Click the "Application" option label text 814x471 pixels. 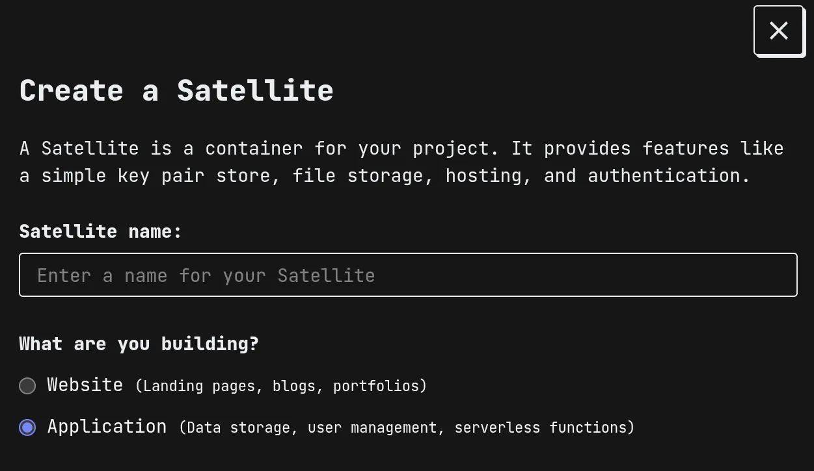point(107,427)
